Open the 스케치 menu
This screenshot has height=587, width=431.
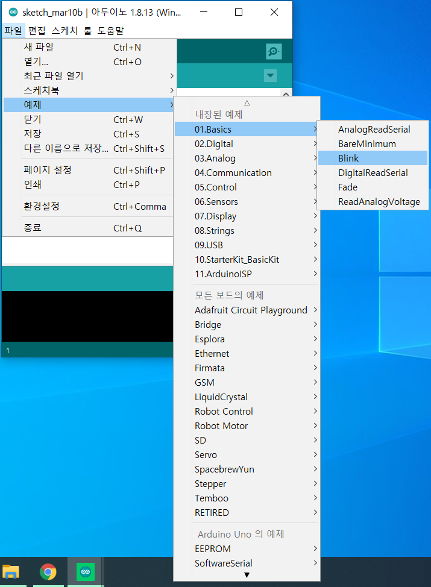pos(64,30)
